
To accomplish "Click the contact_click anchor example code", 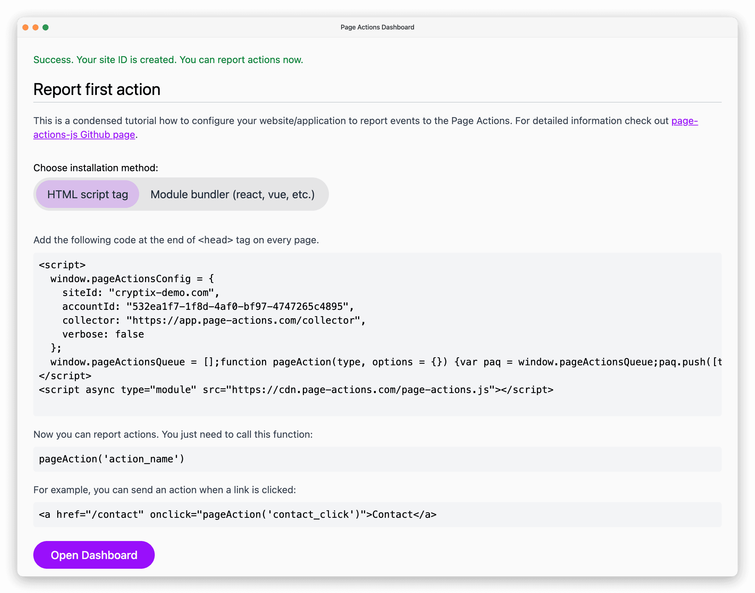I will tap(238, 515).
